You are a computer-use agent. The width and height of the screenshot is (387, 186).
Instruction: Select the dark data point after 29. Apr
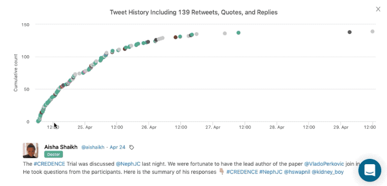[349, 32]
